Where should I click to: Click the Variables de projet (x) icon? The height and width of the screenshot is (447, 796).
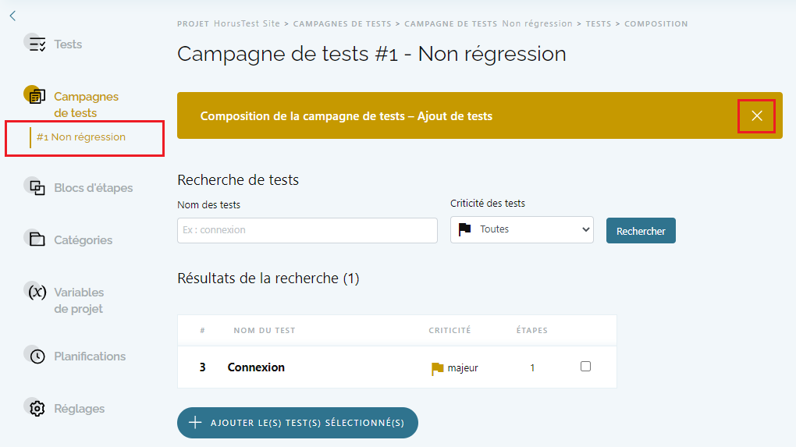(37, 292)
